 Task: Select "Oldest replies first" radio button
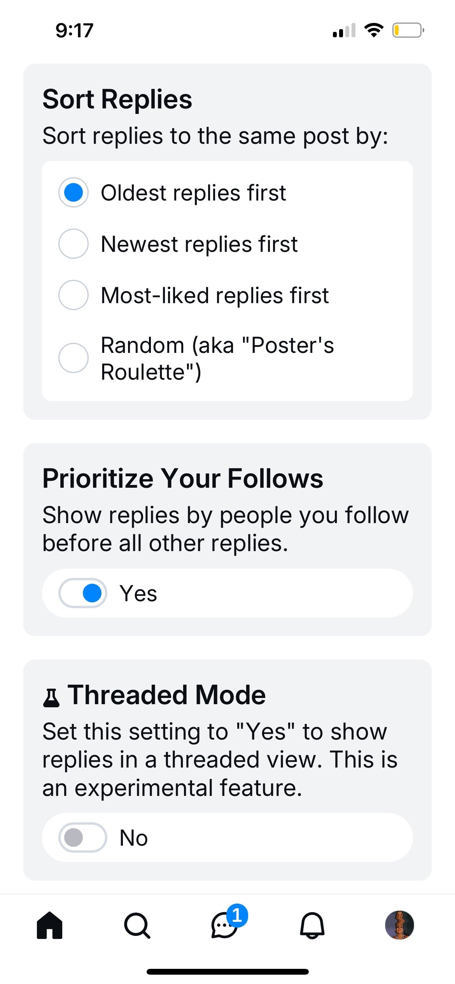[x=73, y=193]
